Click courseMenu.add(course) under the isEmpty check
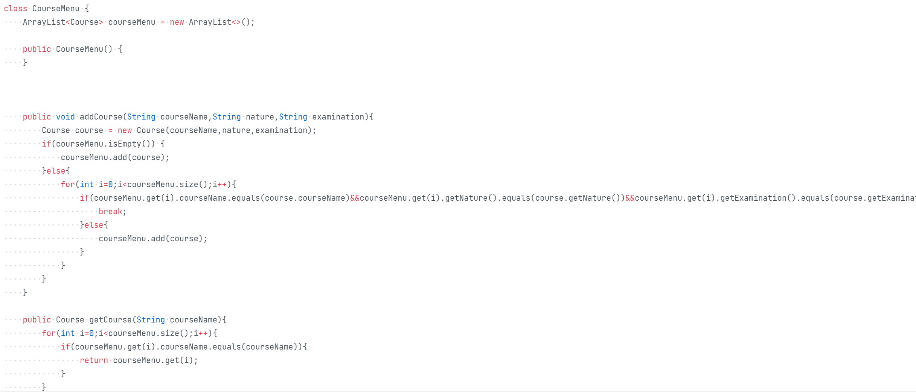 click(x=115, y=157)
